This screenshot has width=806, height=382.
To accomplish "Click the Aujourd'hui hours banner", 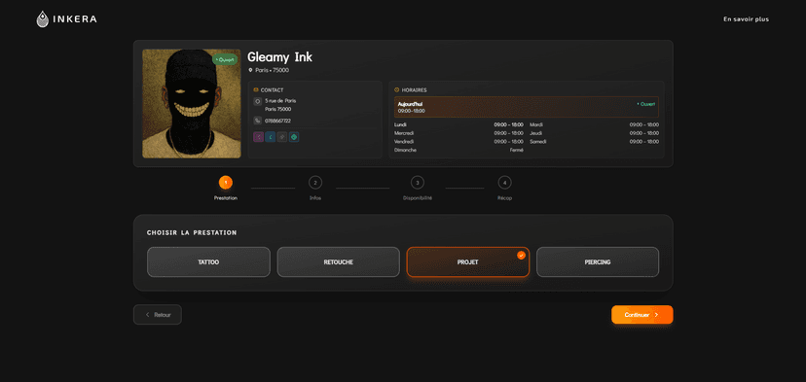I will coord(527,107).
